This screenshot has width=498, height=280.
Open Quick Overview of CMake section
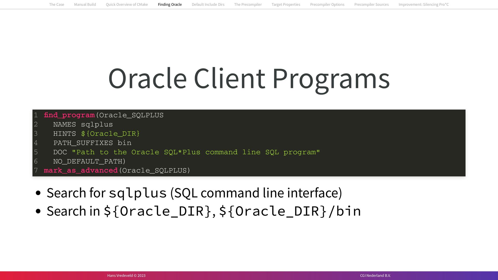click(x=127, y=4)
